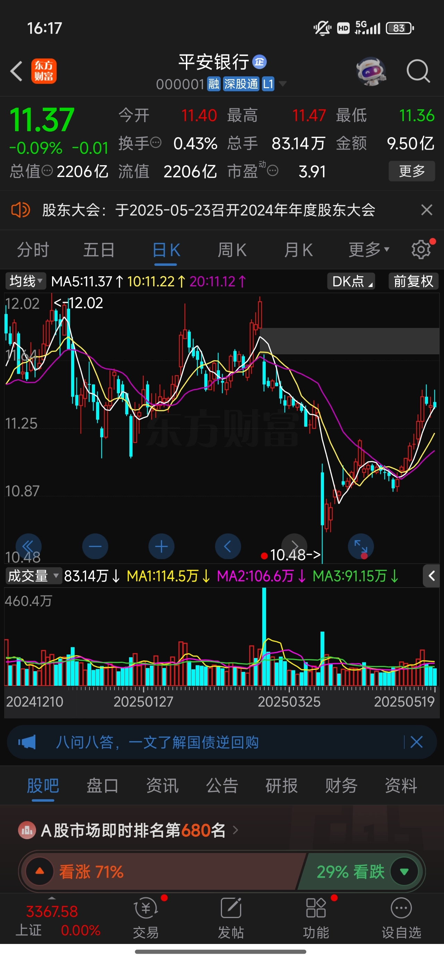Tap the search magnifier icon
This screenshot has width=444, height=962.
[418, 71]
